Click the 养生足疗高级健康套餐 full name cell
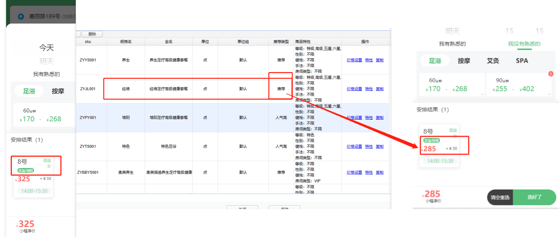 click(x=169, y=60)
